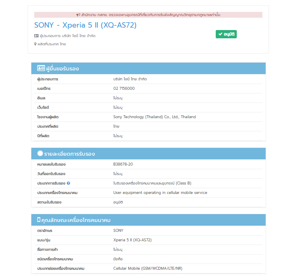Select Xperia 5 II (XQ-AS72) model value in table
Screen dimensions: 297x280
click(132, 240)
